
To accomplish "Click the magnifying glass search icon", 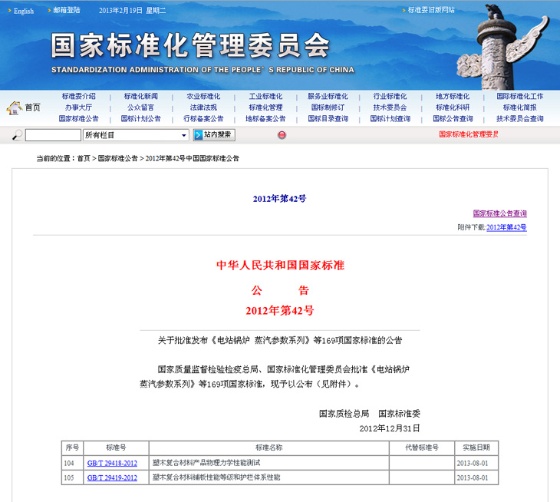I will (17, 136).
